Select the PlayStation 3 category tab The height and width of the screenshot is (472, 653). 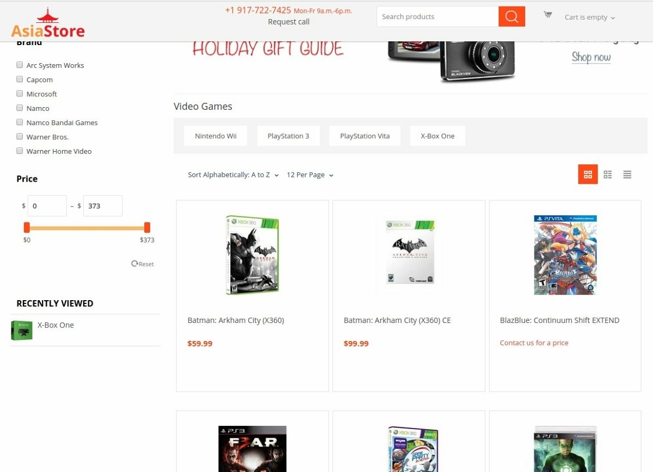point(288,136)
